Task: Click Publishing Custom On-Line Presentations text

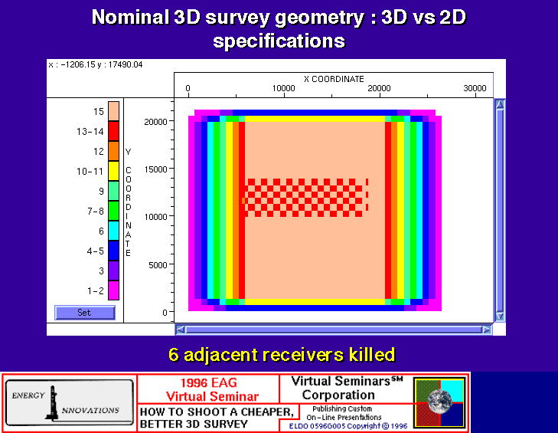Action: 344,413
